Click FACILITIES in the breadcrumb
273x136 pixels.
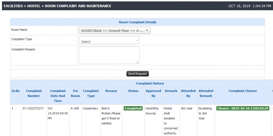[13, 6]
